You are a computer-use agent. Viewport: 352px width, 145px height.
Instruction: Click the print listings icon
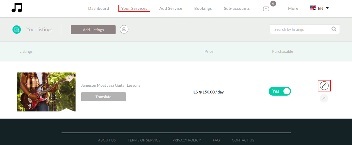[124, 29]
